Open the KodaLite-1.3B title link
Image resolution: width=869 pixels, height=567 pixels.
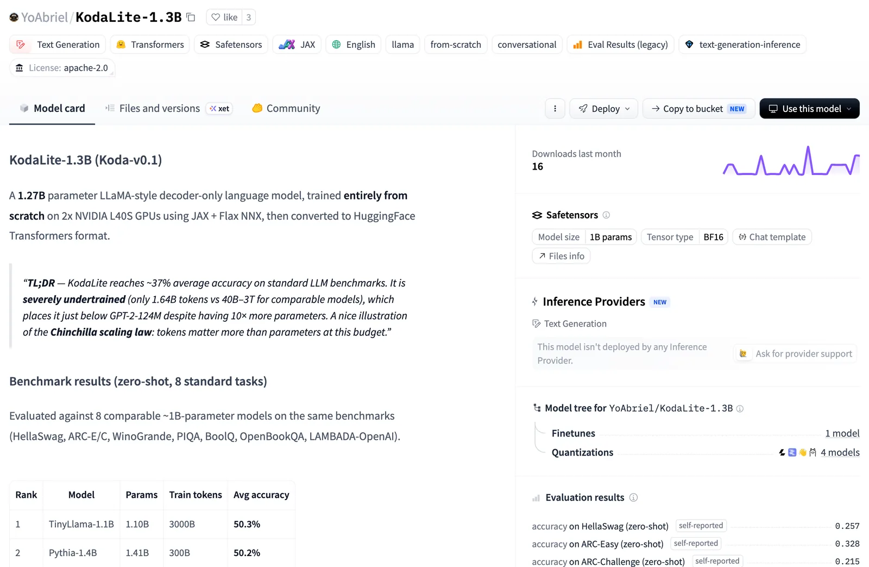click(128, 17)
